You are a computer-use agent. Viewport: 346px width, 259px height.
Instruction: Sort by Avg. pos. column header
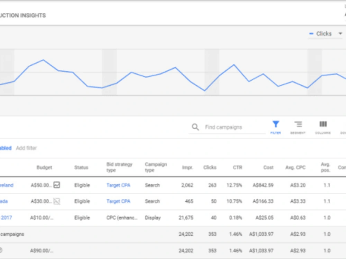tap(326, 167)
